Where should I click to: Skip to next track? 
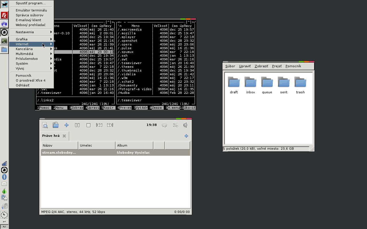click(x=110, y=125)
